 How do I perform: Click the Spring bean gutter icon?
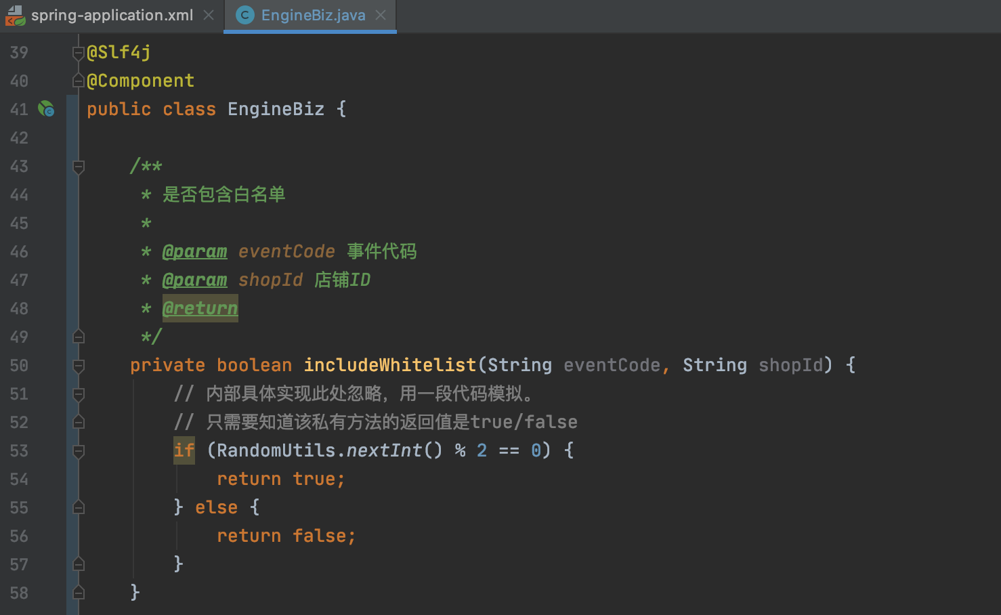pos(46,108)
